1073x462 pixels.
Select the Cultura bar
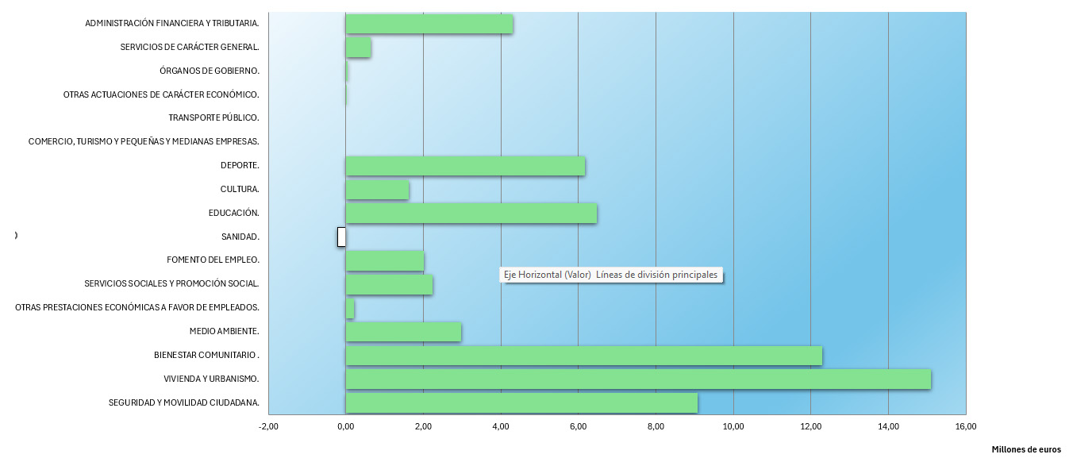(377, 191)
